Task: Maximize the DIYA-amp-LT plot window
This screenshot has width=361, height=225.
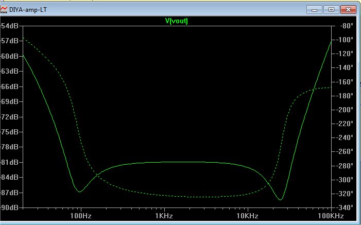Action: 331,10
